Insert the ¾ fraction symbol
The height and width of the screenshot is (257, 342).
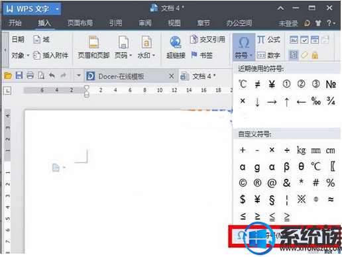(x=331, y=101)
